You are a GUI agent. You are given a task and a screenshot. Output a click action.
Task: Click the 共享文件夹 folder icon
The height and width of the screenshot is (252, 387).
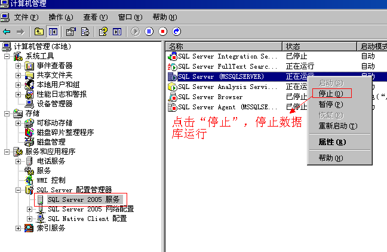tap(29, 75)
